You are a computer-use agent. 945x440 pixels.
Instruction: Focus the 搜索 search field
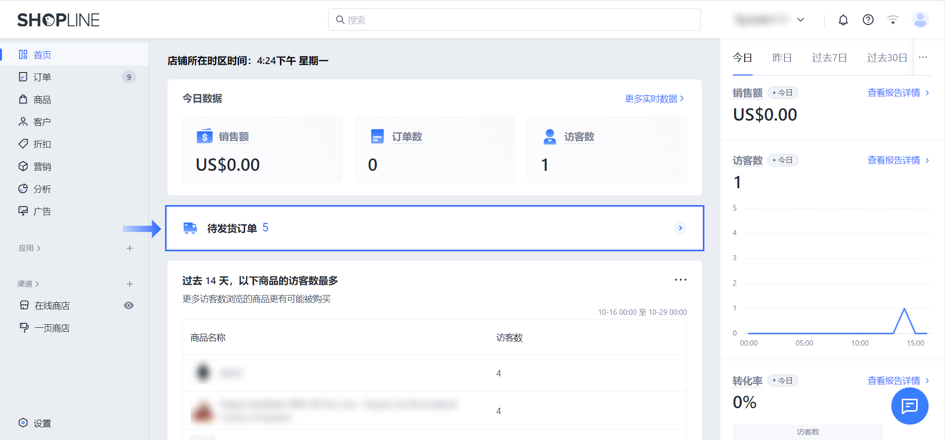514,20
